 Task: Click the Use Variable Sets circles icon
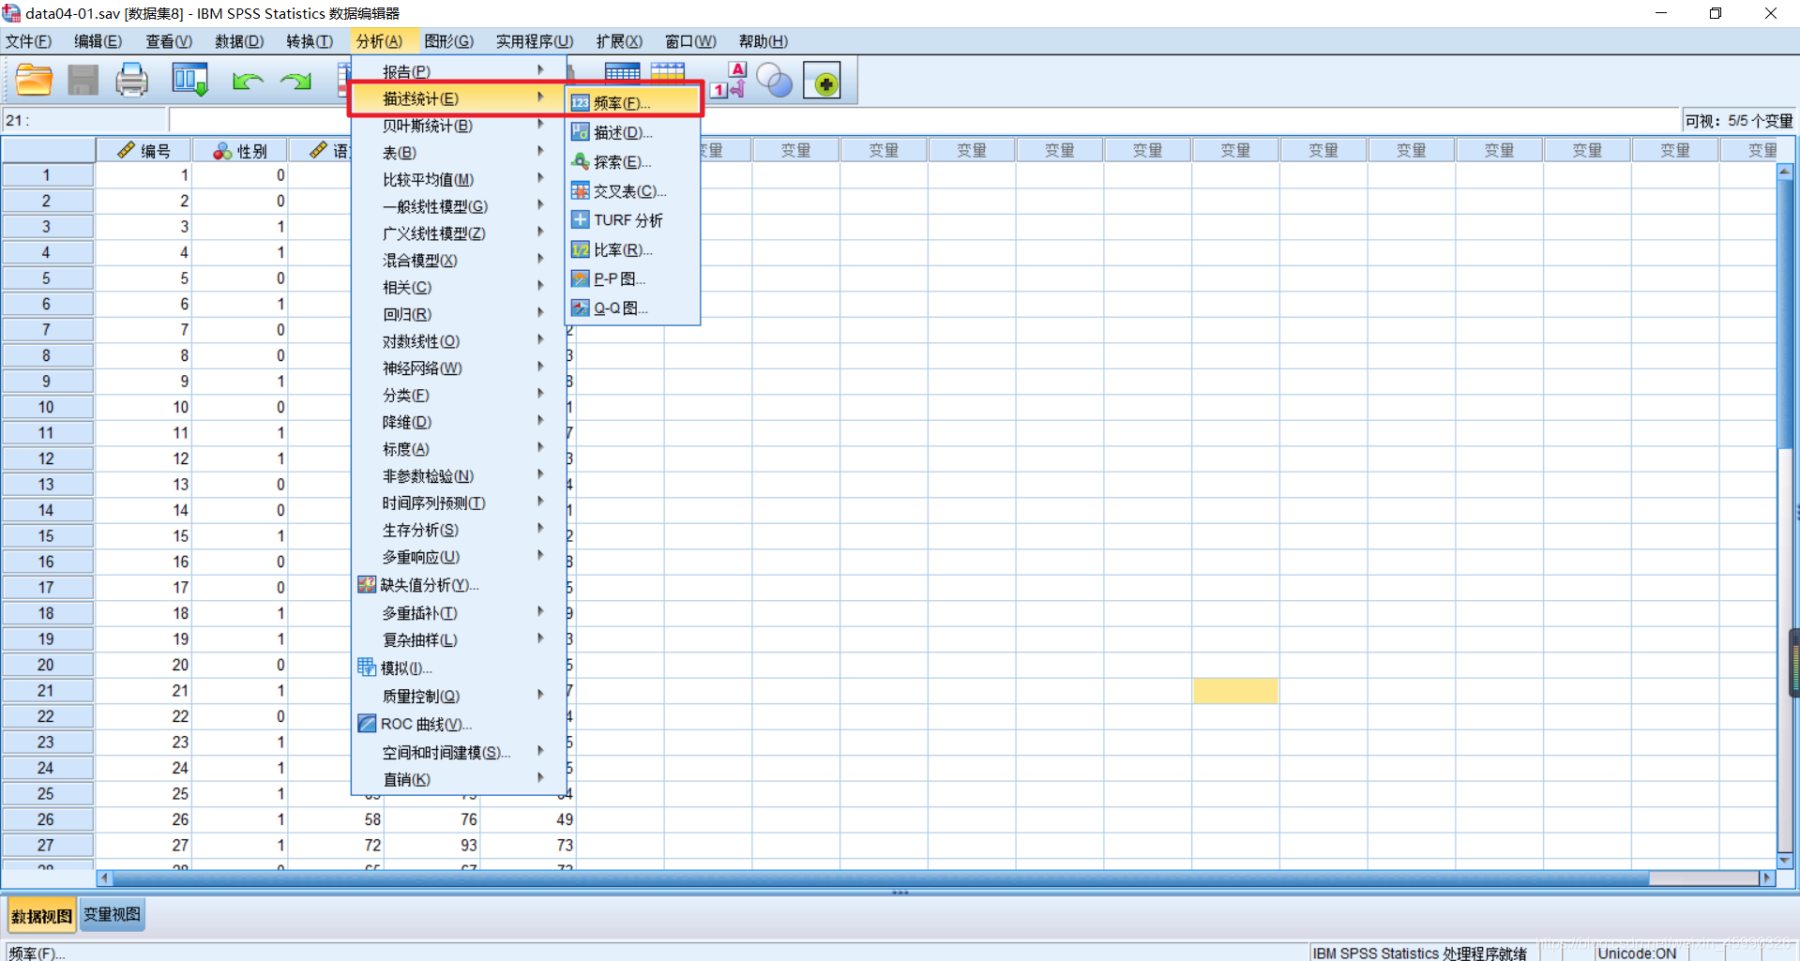point(775,82)
